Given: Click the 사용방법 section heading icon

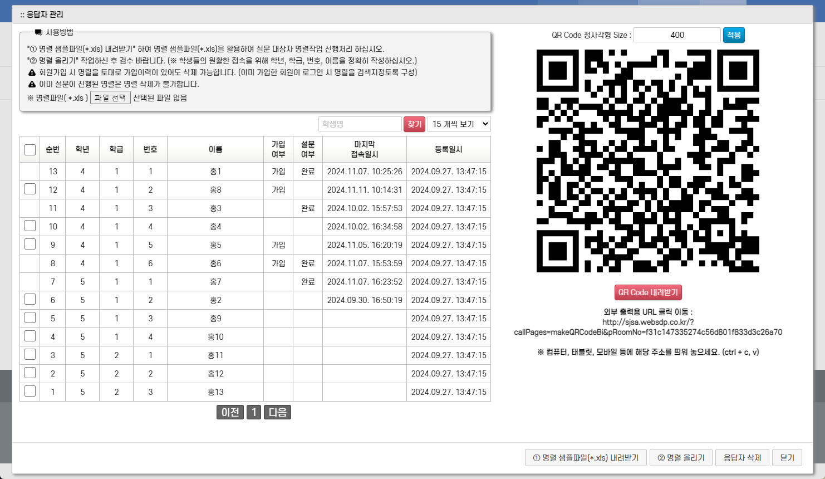Looking at the screenshot, I should 38,32.
